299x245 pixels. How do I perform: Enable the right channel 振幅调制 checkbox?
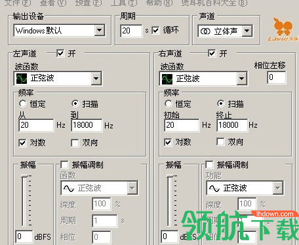pyautogui.click(x=209, y=164)
